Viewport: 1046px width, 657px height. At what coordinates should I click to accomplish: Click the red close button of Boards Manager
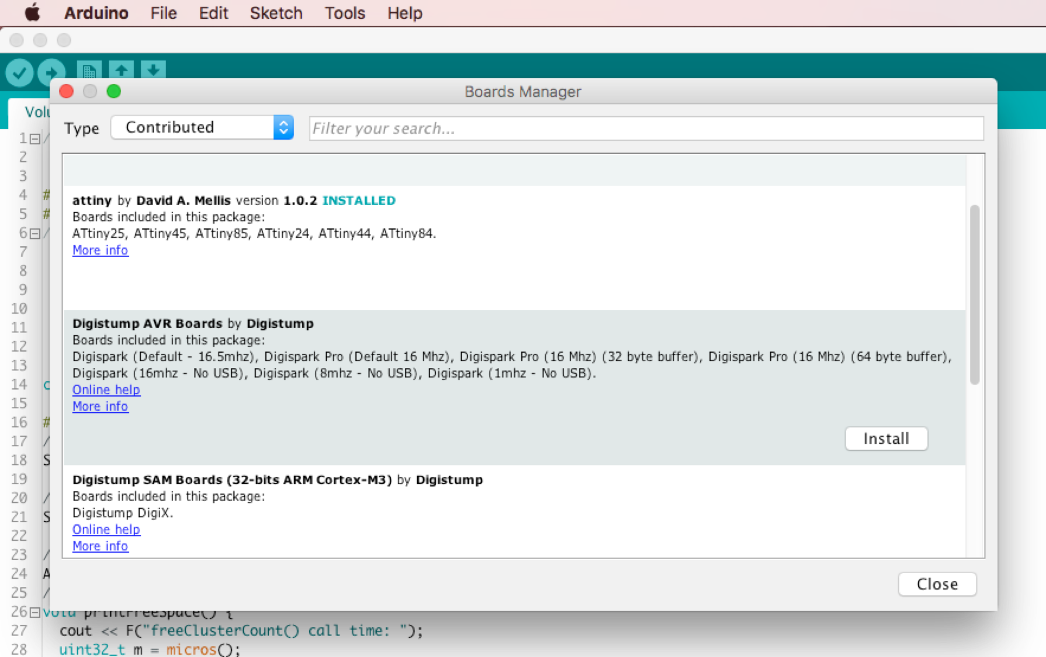click(67, 92)
